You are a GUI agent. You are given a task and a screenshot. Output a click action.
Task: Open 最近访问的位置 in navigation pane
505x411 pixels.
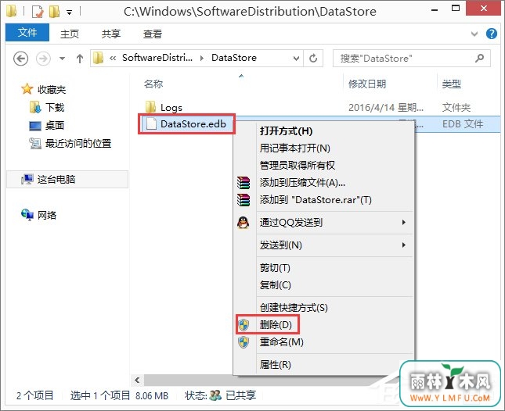tap(78, 143)
